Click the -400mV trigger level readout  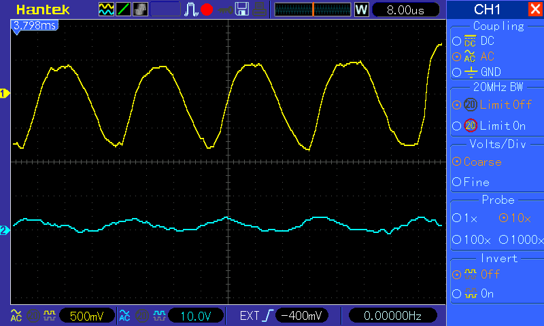click(301, 316)
